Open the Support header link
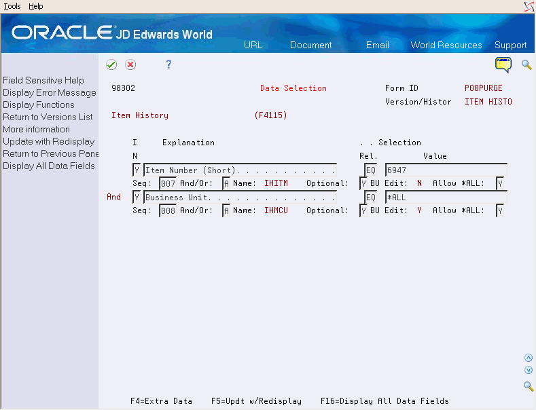536x410 pixels. 510,45
